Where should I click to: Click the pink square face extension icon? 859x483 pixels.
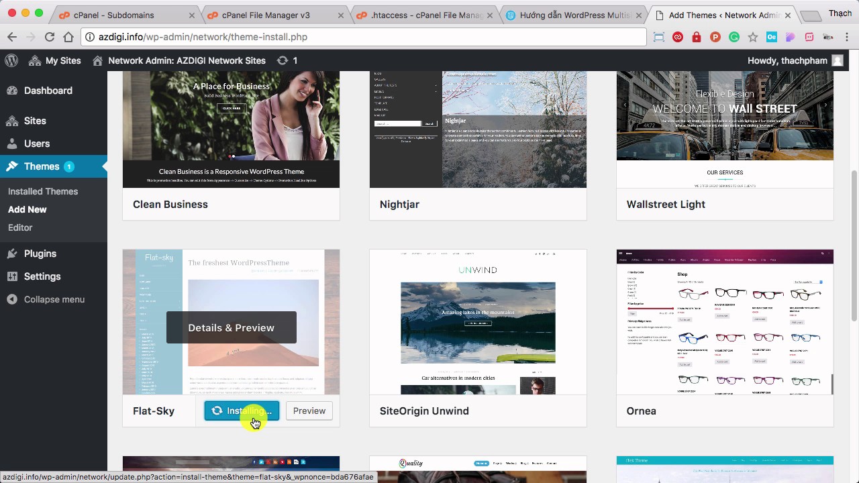[809, 37]
